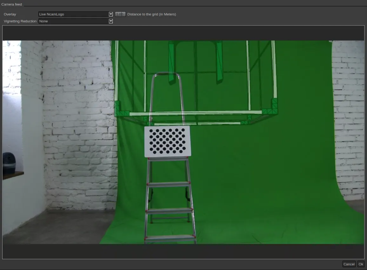
Task: Click the Distance to the grid label
Action: (x=152, y=14)
